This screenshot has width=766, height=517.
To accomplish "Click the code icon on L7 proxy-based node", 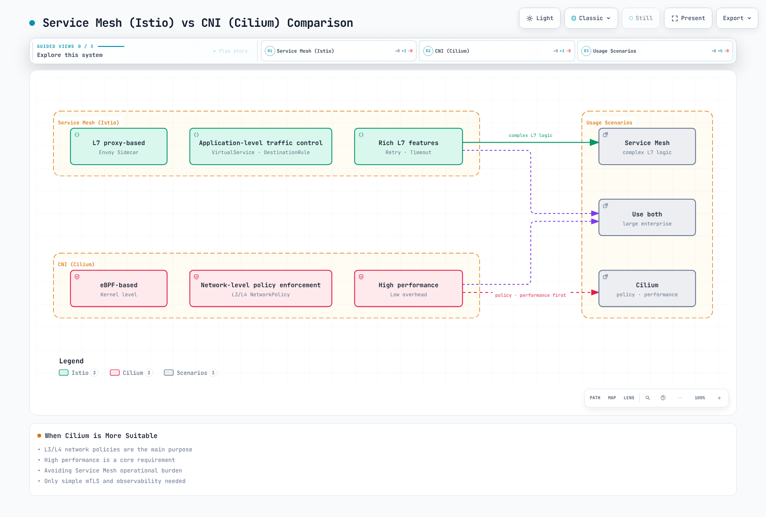I will coord(77,135).
